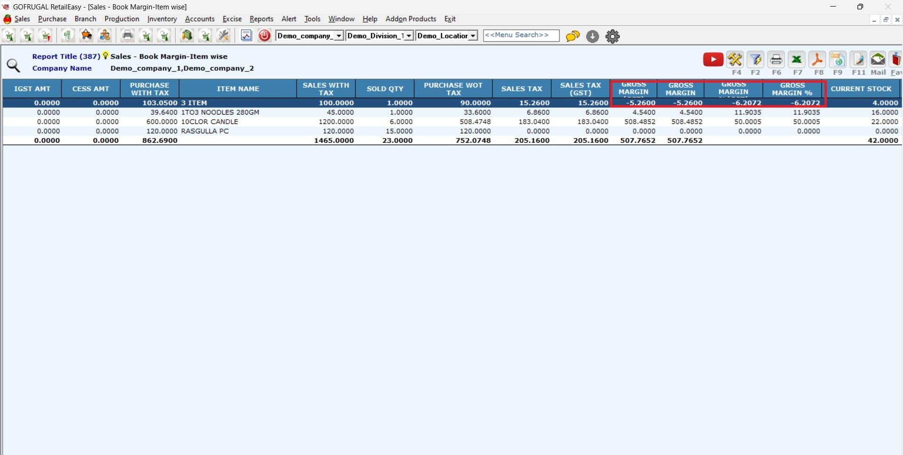Open the gear settings icon in toolbar
This screenshot has height=455, width=903.
612,36
